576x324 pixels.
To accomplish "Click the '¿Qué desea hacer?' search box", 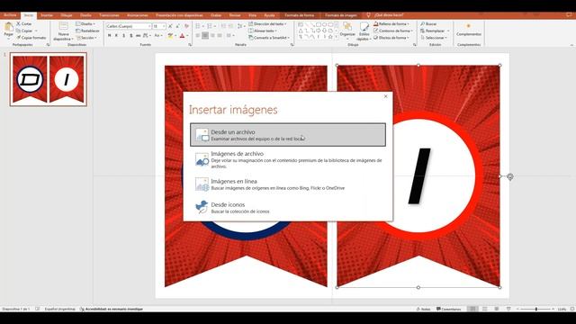I will point(389,15).
